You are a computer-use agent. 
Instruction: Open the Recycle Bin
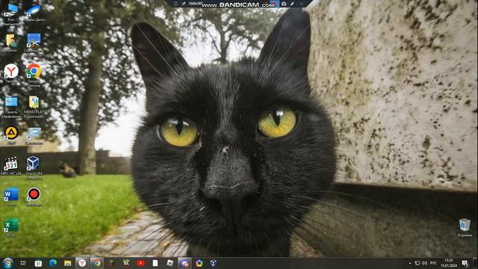pos(465,227)
